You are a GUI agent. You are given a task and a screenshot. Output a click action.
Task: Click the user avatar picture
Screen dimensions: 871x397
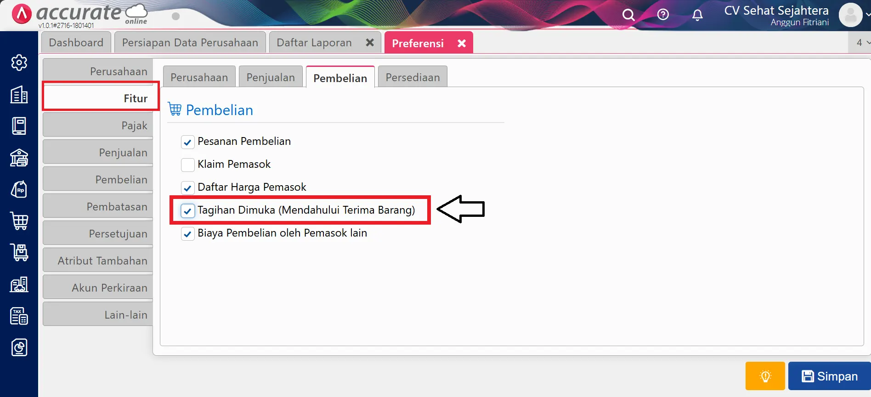[x=850, y=15]
